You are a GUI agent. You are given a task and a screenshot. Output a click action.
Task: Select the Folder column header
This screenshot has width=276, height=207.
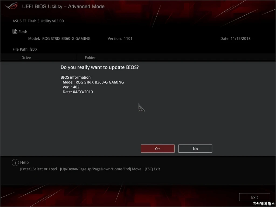(x=90, y=58)
